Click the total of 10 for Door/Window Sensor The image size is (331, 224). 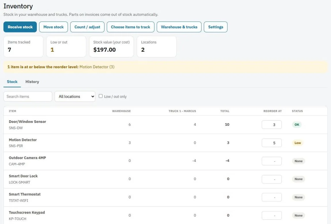227,124
